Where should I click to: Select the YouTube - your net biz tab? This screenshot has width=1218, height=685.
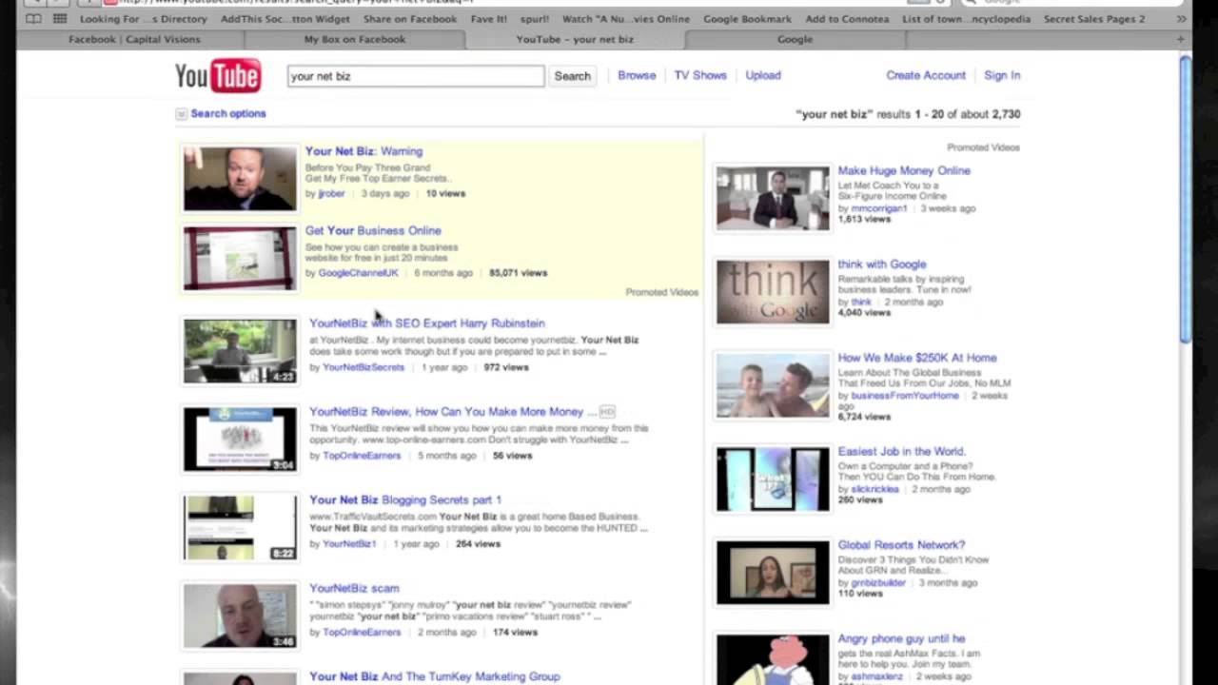point(575,39)
